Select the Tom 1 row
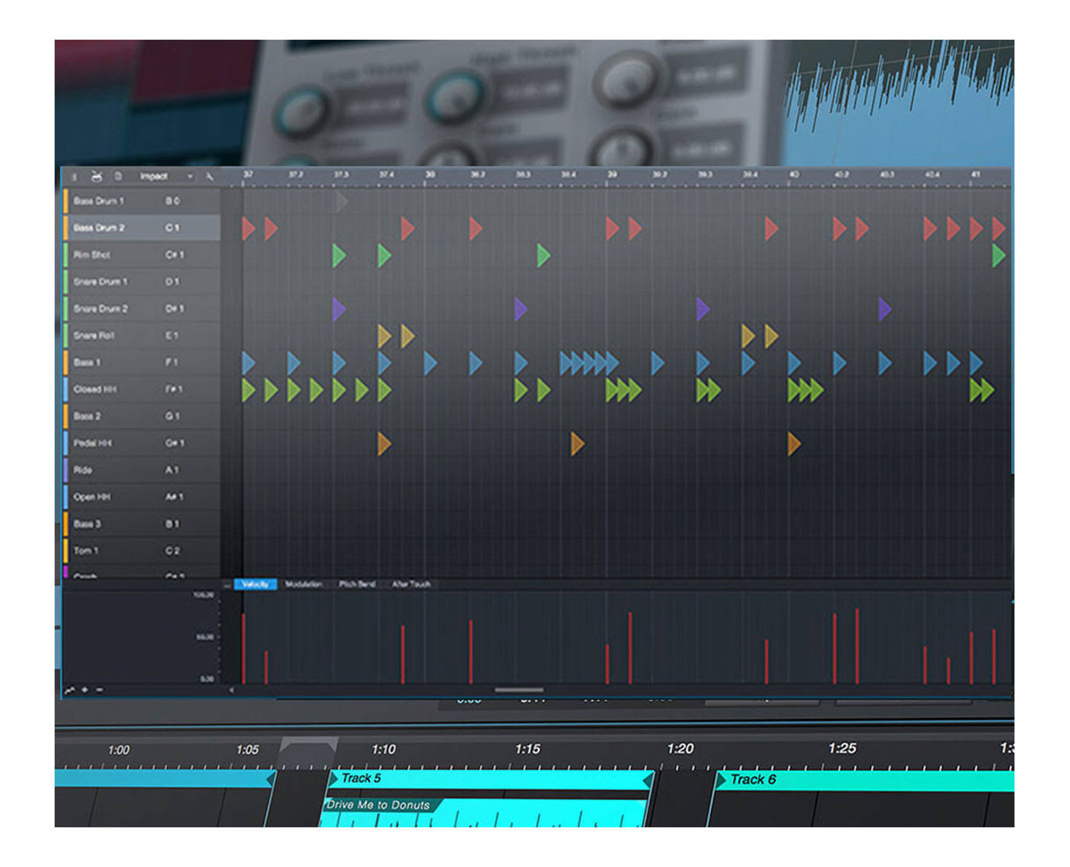The image size is (1070, 867). [141, 551]
